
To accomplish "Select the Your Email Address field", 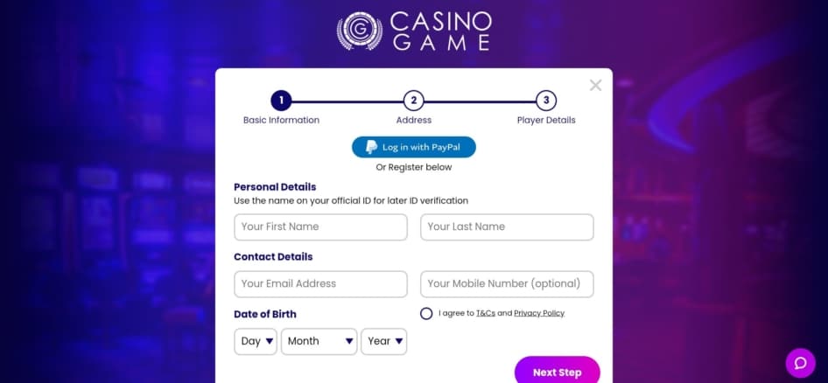I will (320, 283).
